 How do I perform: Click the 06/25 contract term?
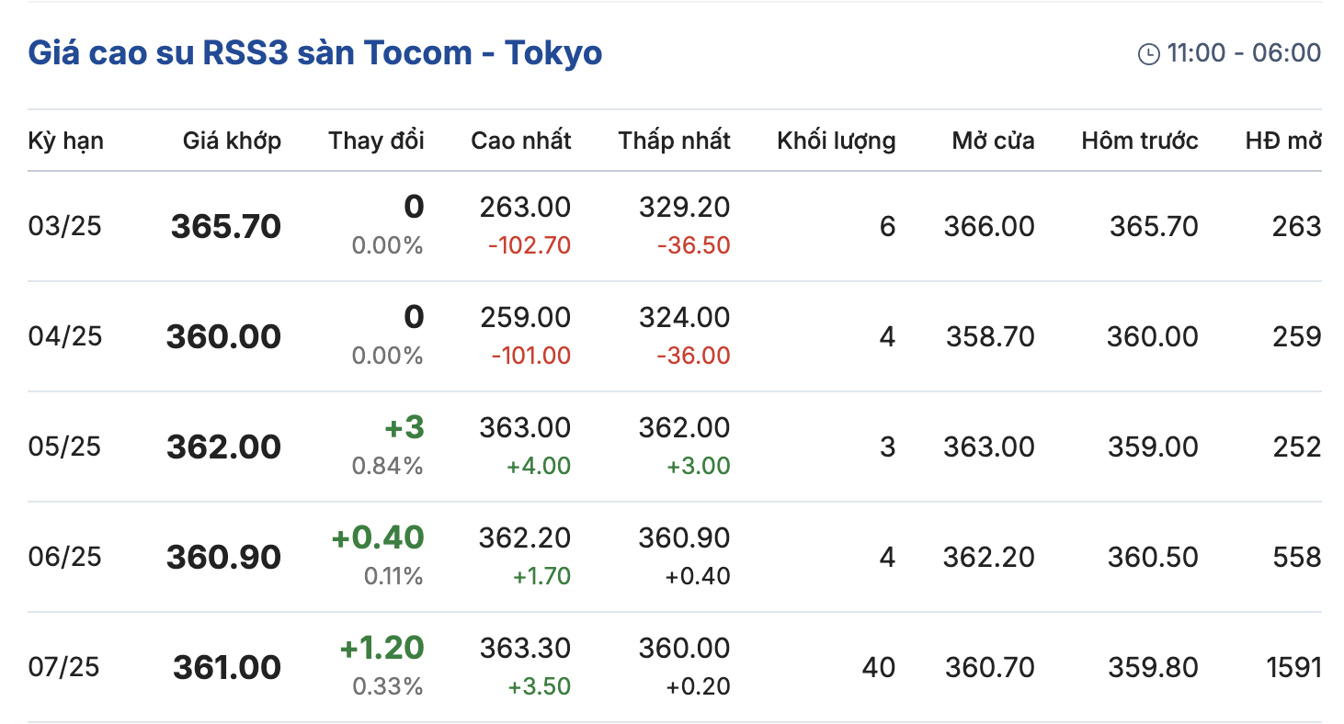pos(65,557)
